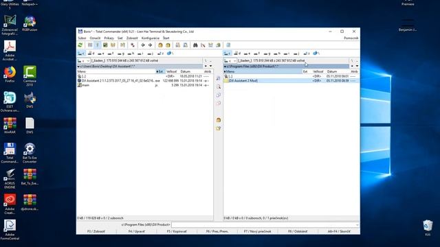440x247 pixels.
Task: Open the Súbor menu
Action: point(82,38)
